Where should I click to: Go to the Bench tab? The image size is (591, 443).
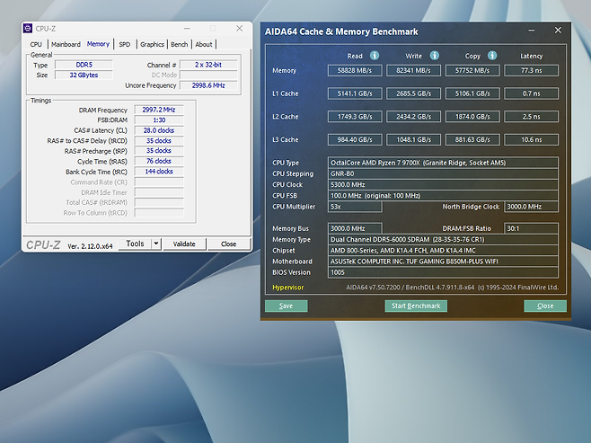point(180,44)
